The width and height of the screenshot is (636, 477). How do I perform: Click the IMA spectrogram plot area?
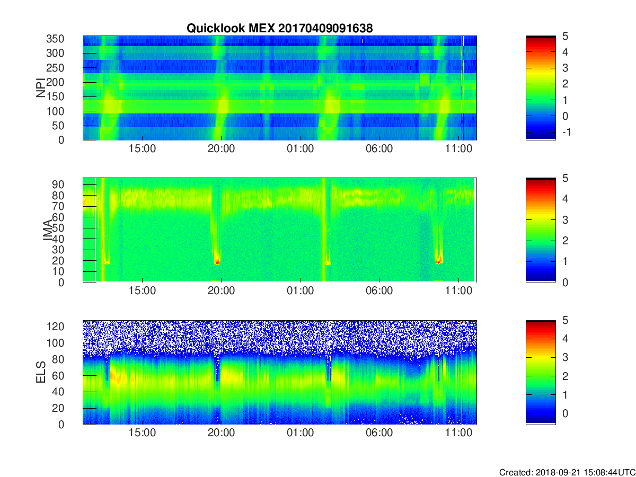click(280, 230)
